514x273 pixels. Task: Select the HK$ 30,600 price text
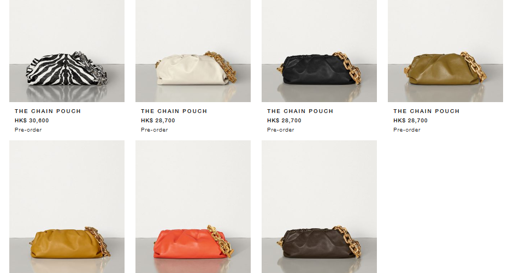point(32,121)
